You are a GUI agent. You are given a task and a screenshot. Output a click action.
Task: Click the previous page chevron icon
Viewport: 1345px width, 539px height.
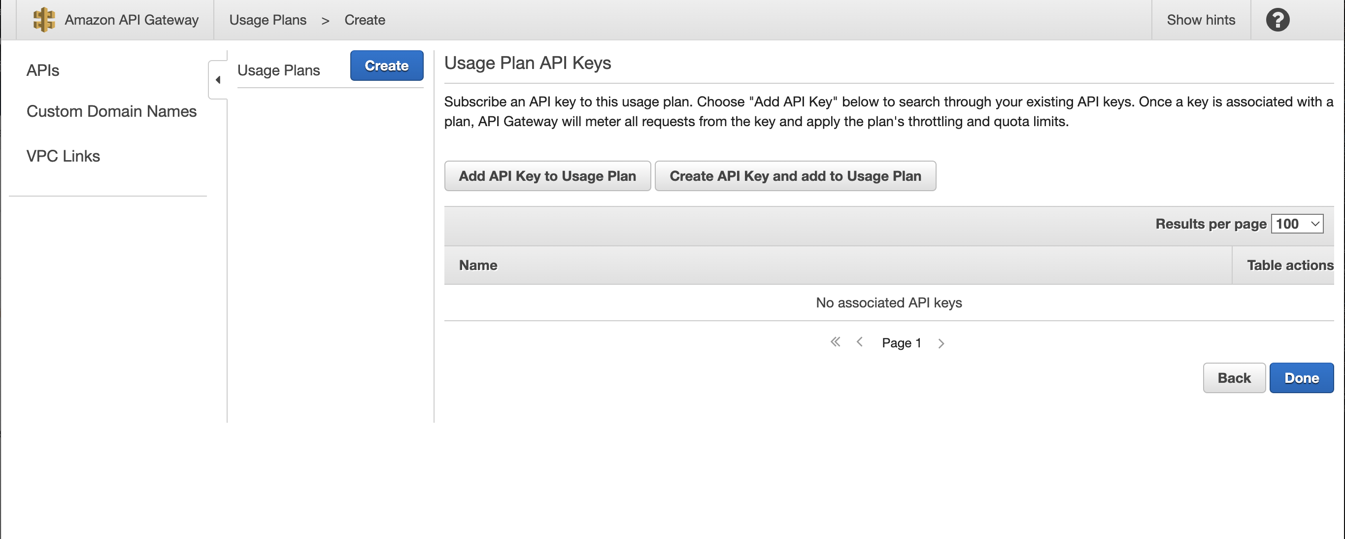tap(860, 342)
